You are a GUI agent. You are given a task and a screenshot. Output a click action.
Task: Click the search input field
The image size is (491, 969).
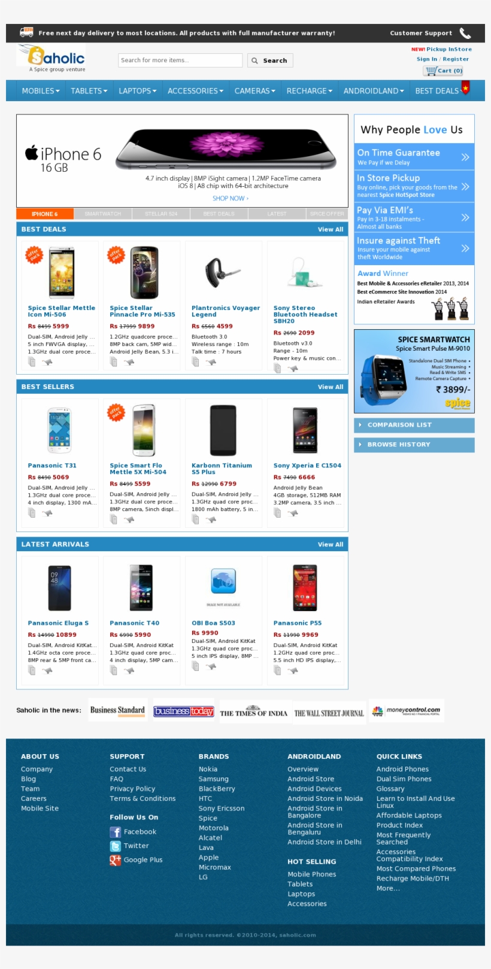(180, 60)
